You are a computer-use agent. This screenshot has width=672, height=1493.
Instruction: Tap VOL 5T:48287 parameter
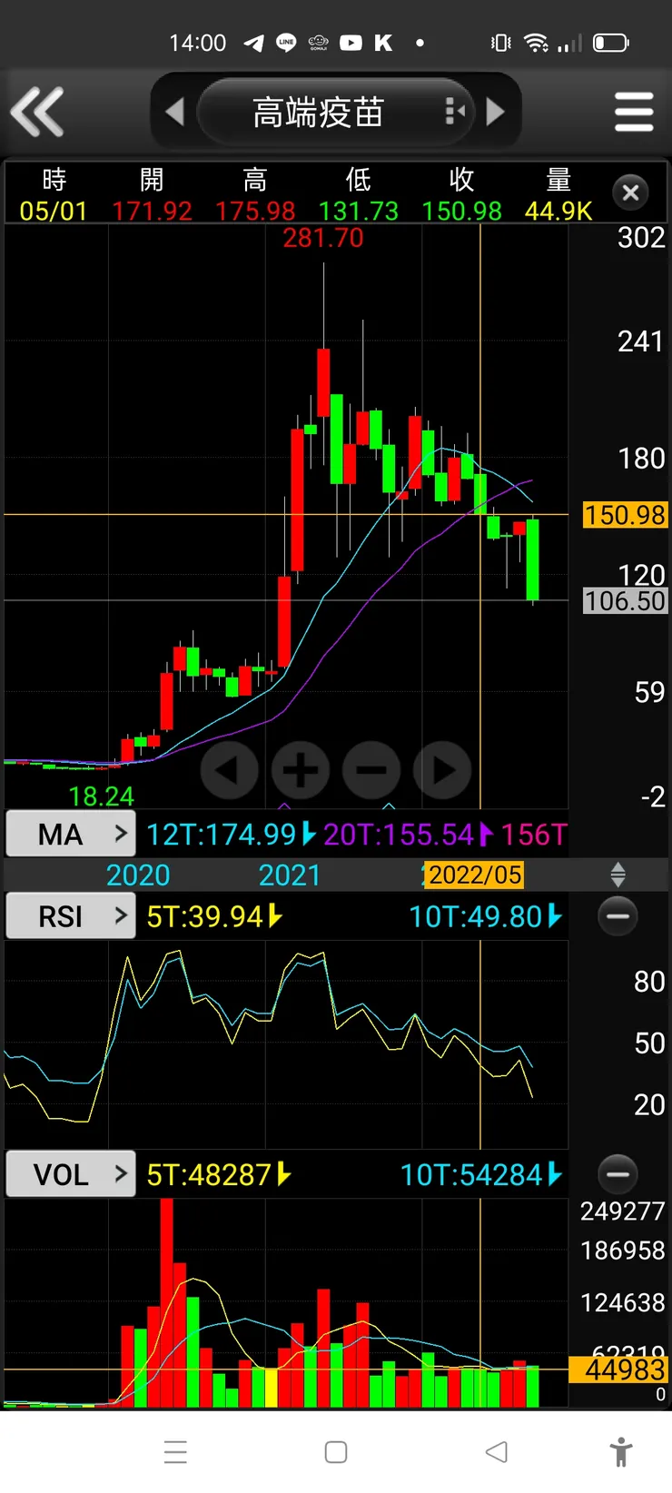(219, 1174)
